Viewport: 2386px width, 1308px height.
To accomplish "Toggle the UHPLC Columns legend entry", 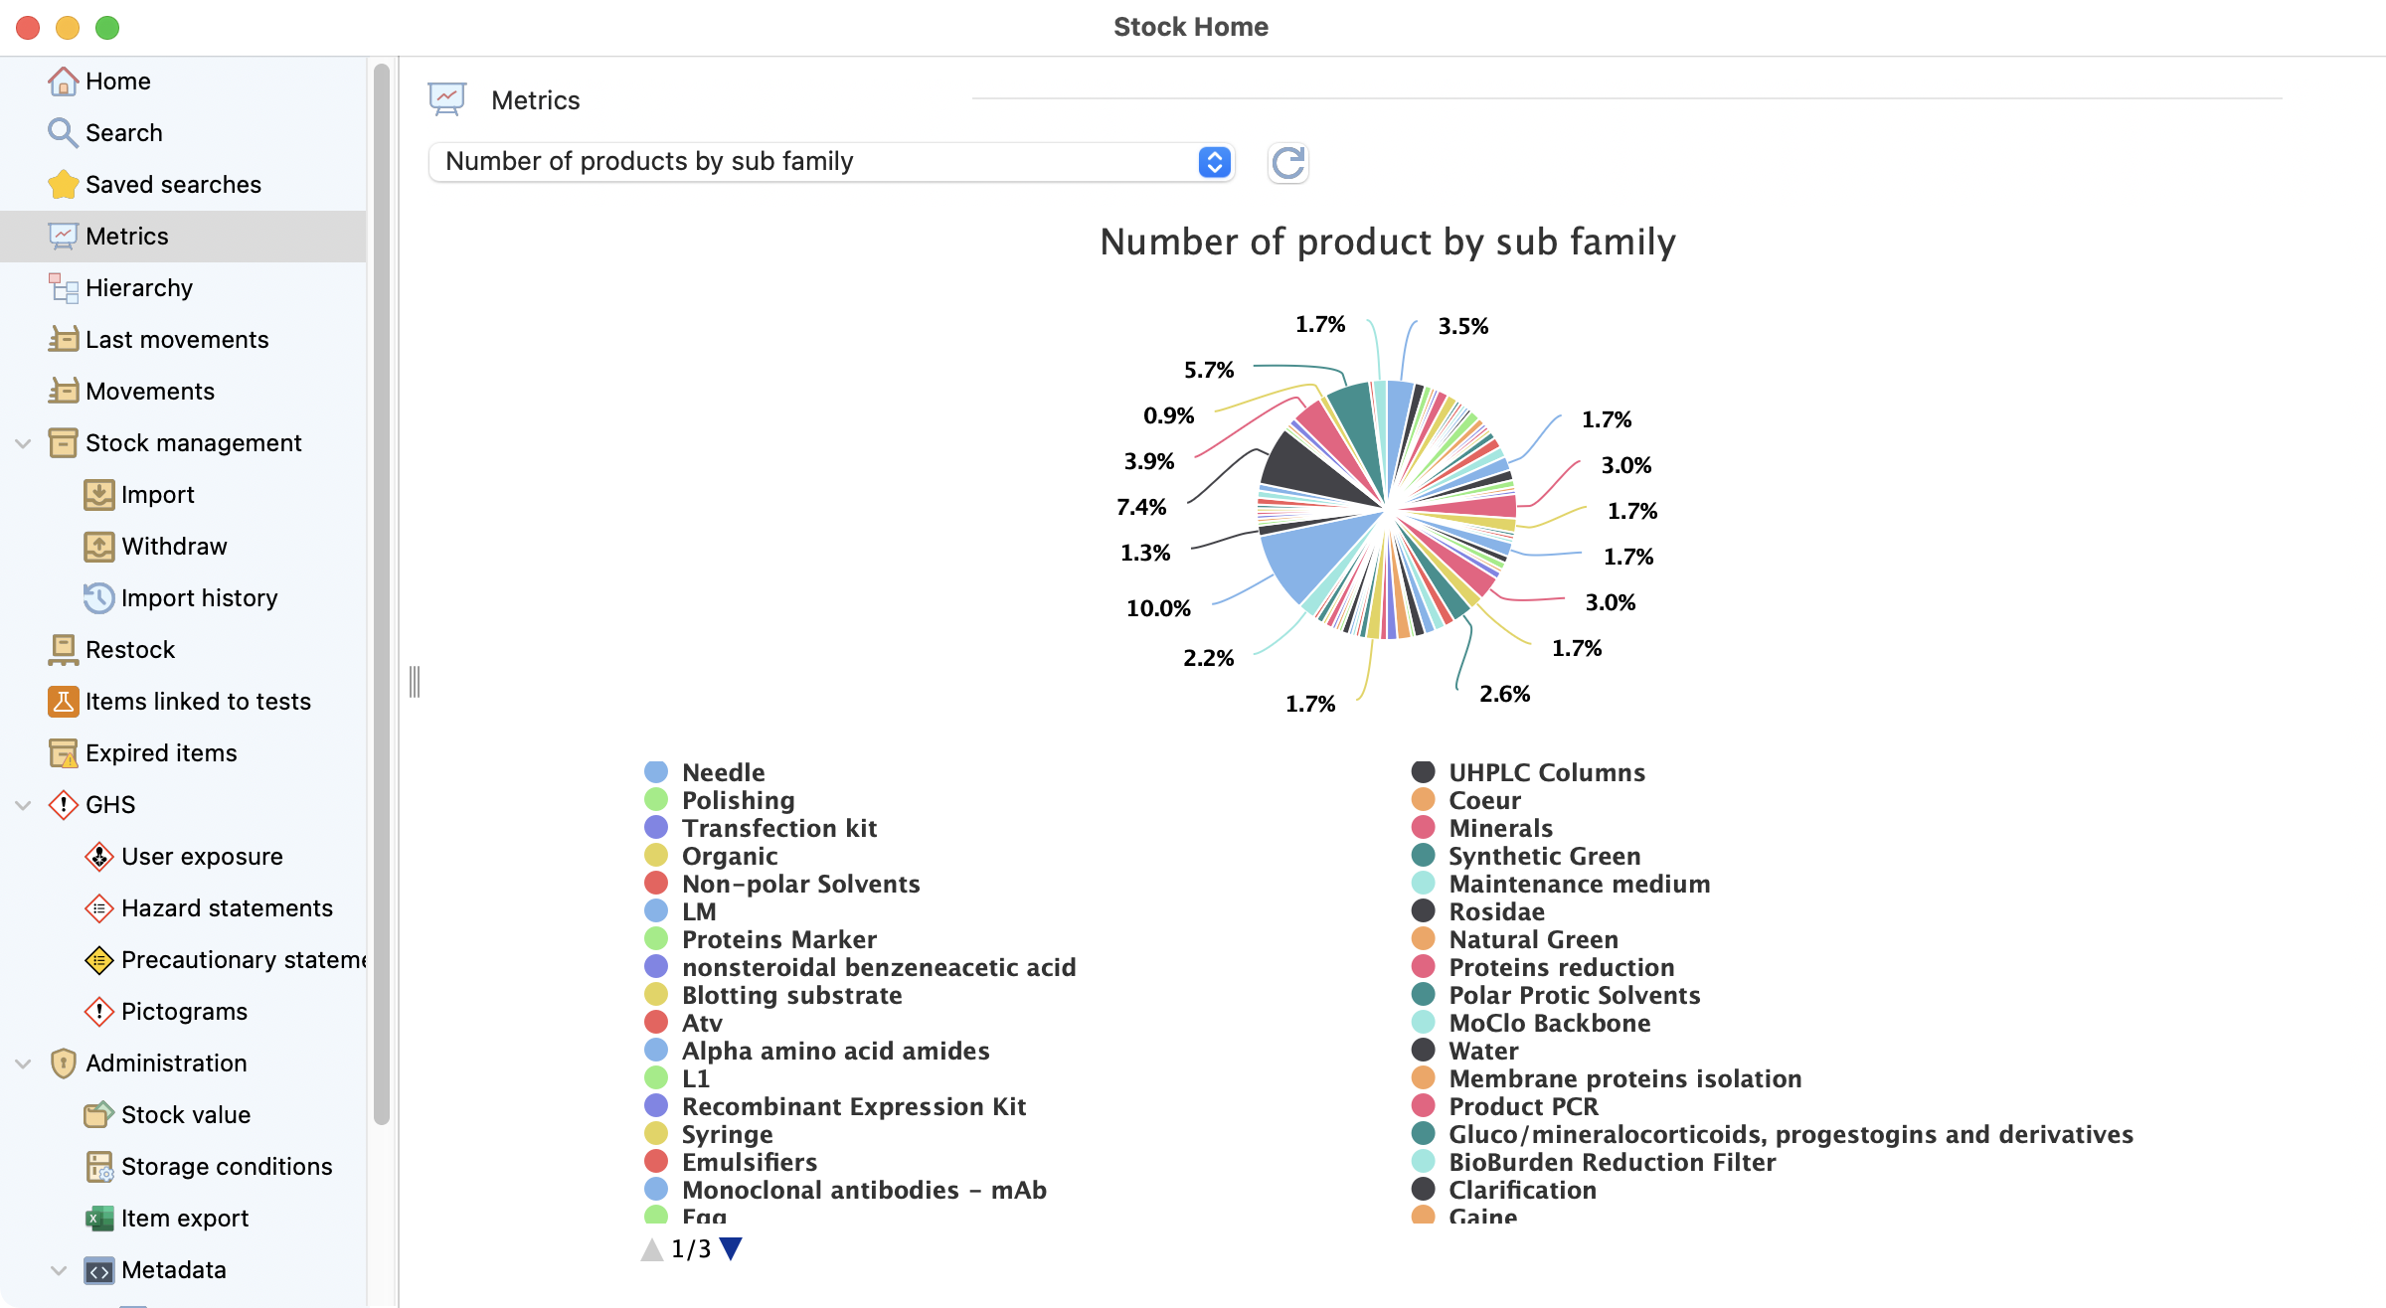I will tap(1546, 772).
